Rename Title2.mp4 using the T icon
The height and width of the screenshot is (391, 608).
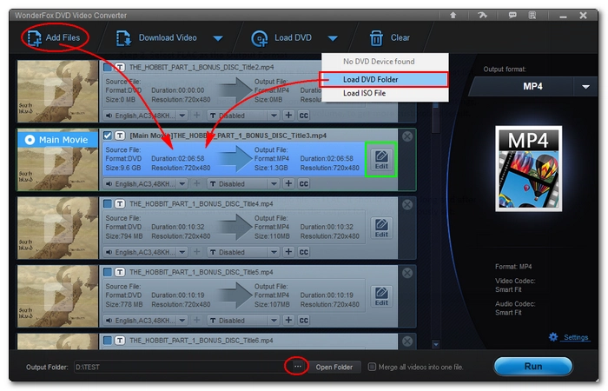click(x=120, y=67)
